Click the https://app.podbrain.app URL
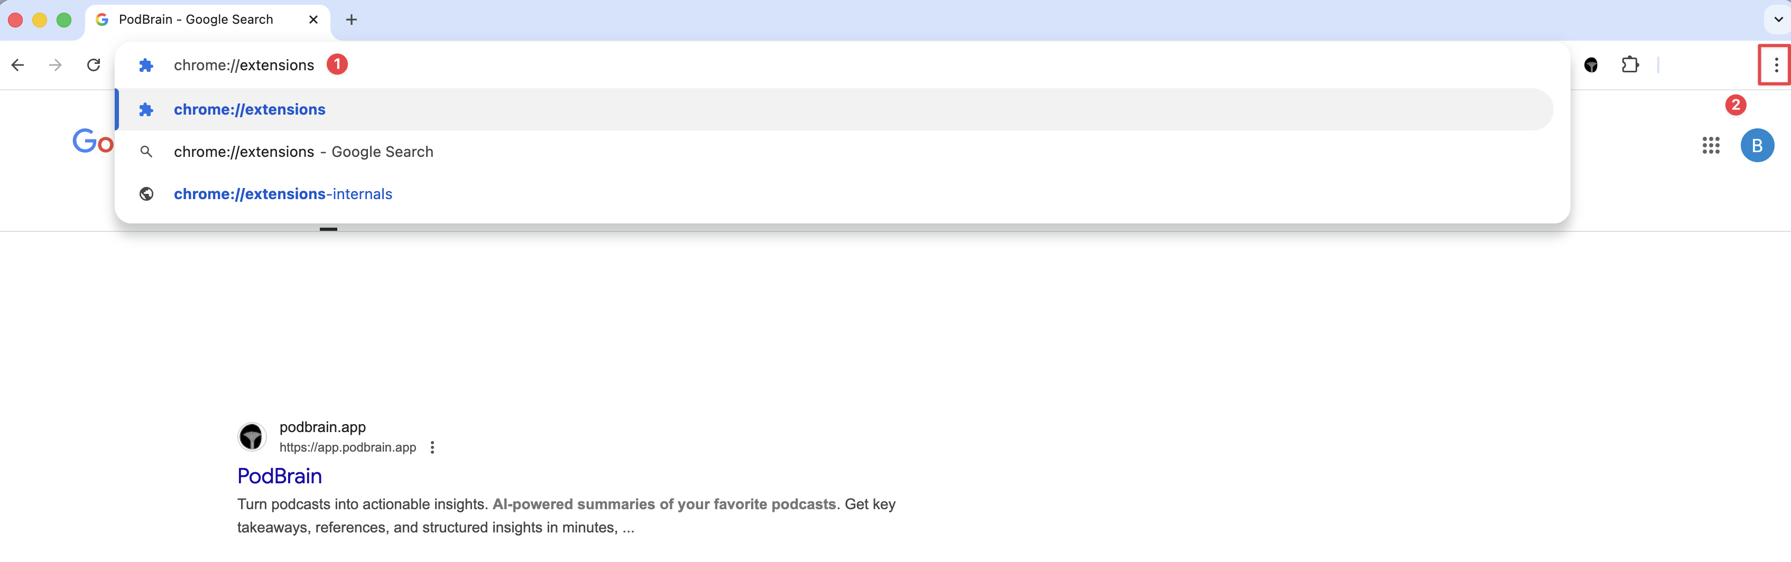The width and height of the screenshot is (1791, 562). coord(348,447)
